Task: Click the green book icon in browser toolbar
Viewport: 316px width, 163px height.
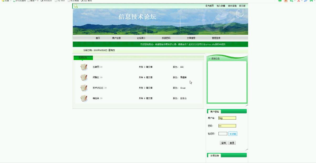Action: 280,1
